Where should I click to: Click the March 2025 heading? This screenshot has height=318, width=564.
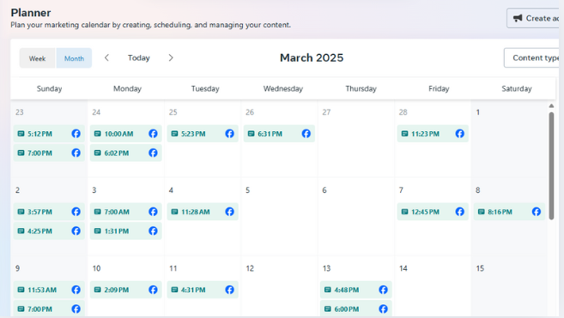coord(312,57)
